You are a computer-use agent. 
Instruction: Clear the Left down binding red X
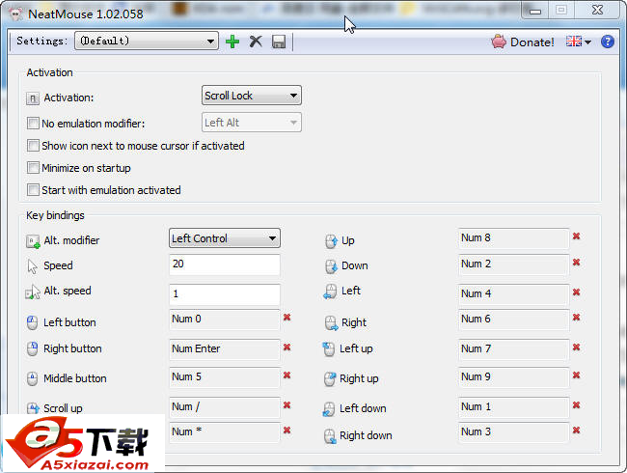pos(576,405)
